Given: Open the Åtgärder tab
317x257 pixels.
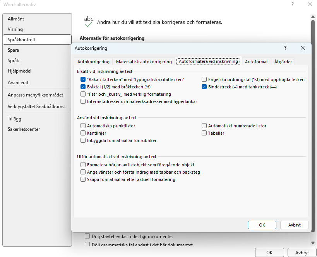Looking at the screenshot, I should [x=283, y=62].
